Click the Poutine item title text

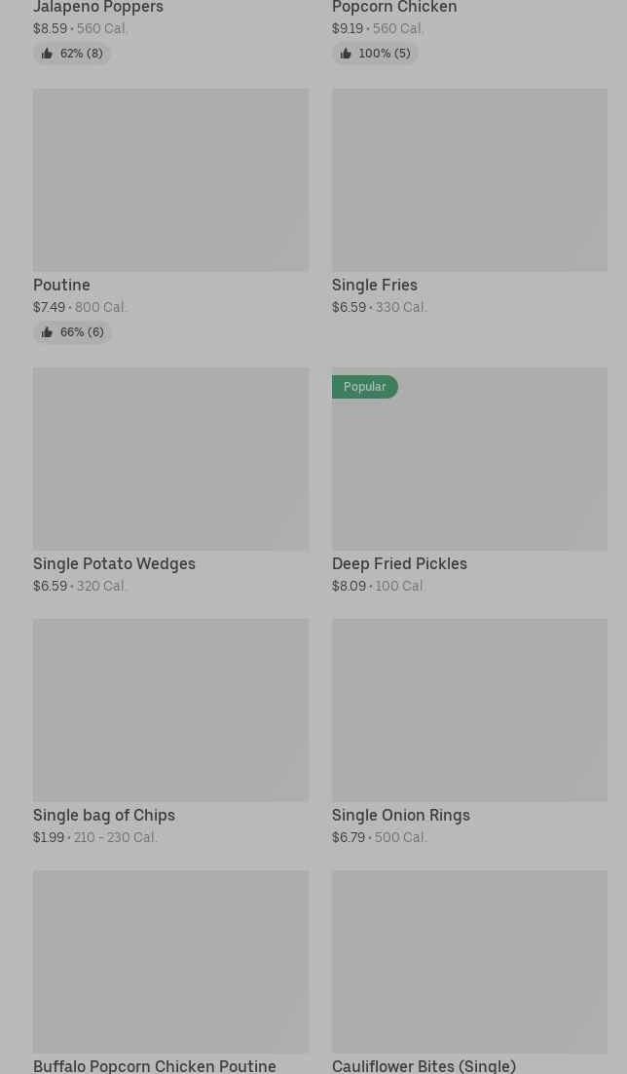click(61, 286)
